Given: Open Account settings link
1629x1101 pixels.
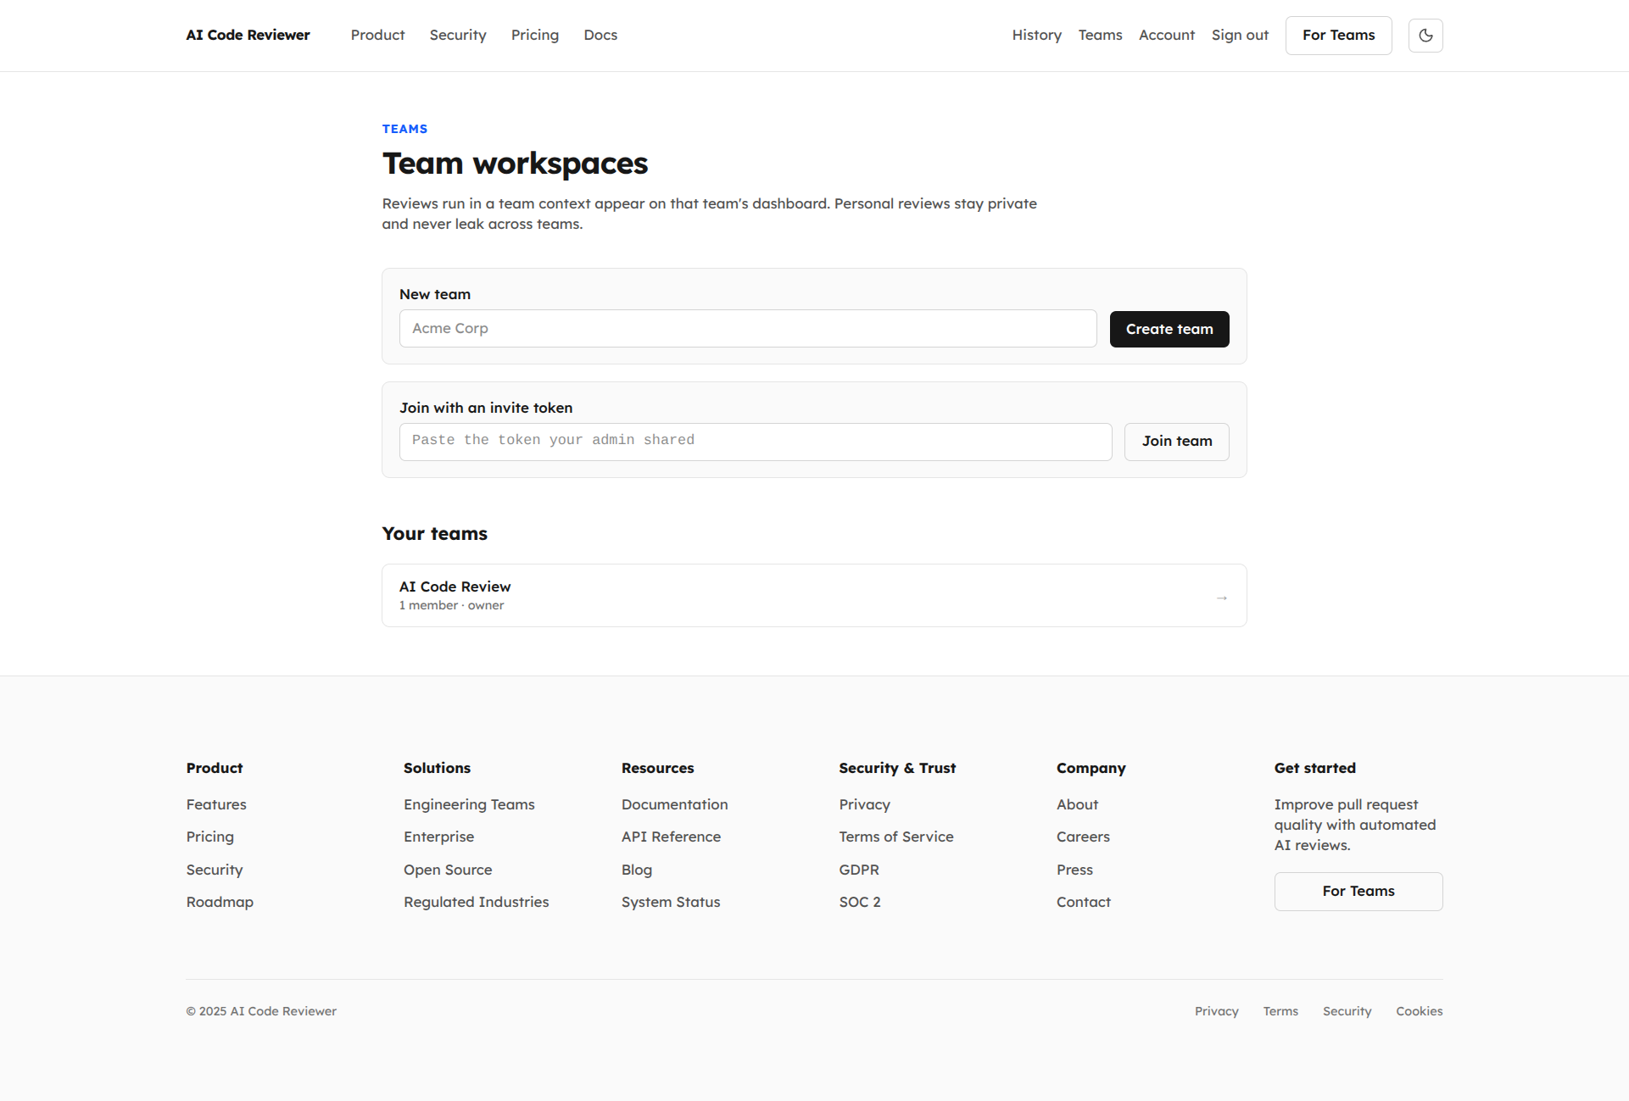Looking at the screenshot, I should 1166,35.
